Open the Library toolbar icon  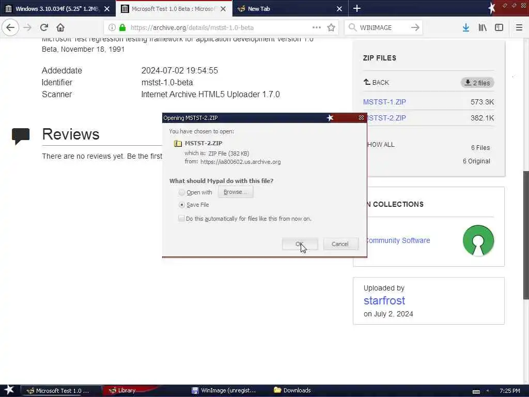point(483,27)
